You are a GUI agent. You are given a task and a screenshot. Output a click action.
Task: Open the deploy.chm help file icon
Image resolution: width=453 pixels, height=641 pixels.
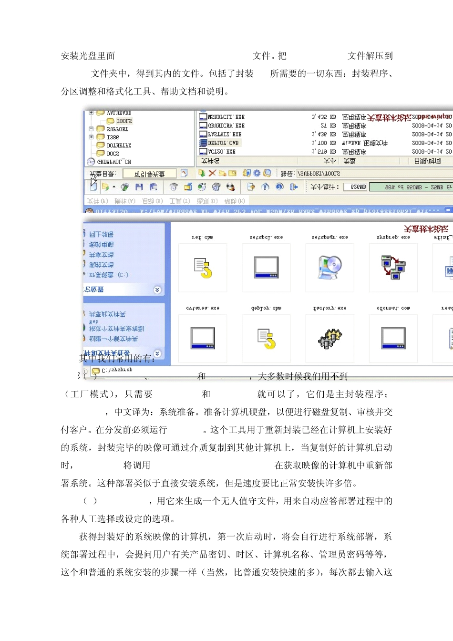(266, 338)
